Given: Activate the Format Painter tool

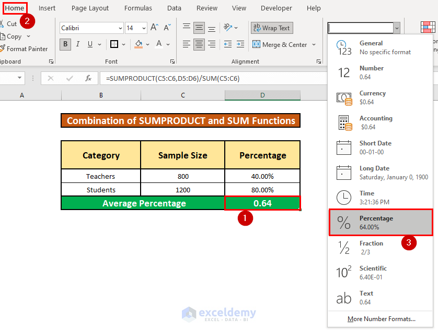Looking at the screenshot, I should click(x=24, y=49).
